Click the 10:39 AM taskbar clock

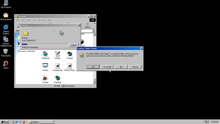(214, 122)
